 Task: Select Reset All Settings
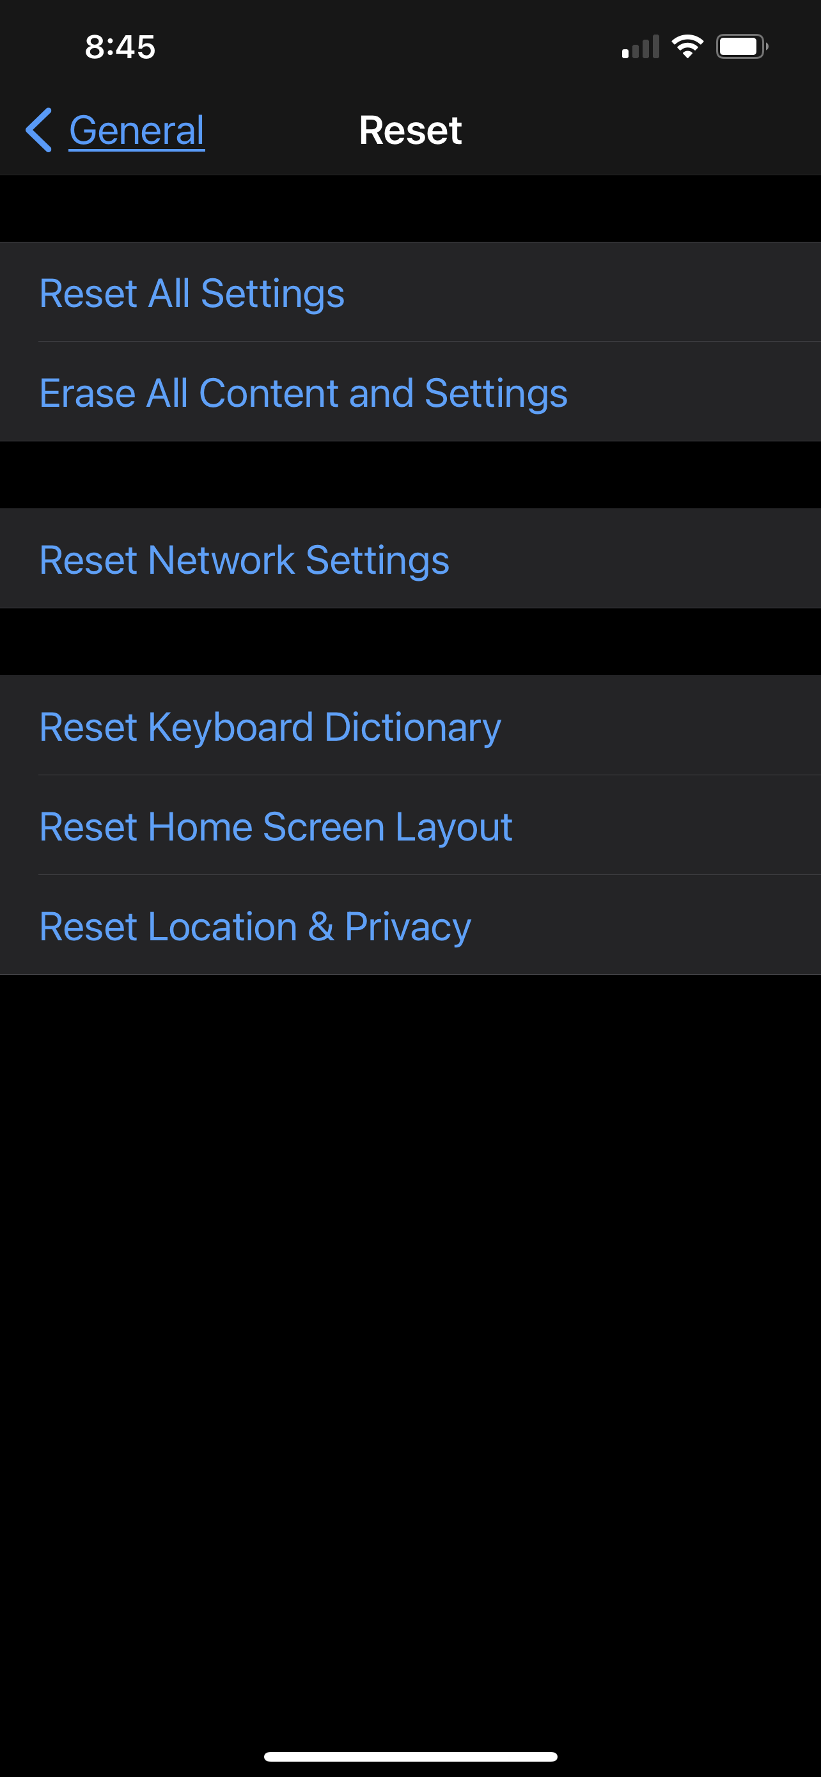click(192, 292)
